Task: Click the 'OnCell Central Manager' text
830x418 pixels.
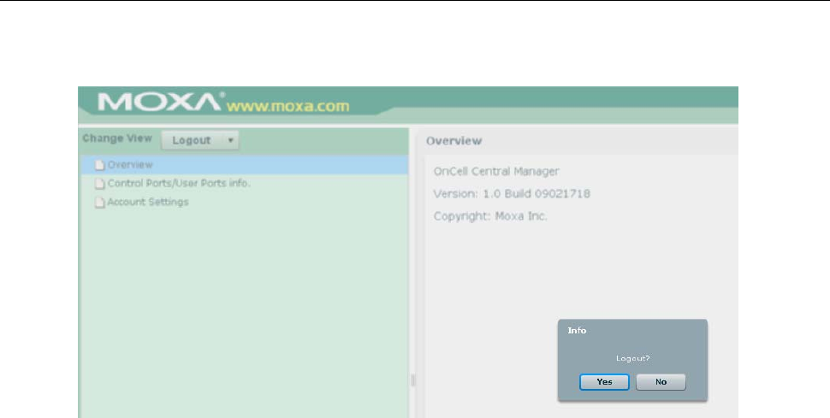Action: [x=496, y=172]
